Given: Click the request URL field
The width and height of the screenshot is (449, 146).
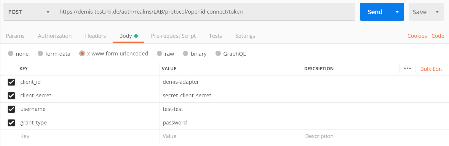Looking at the screenshot, I should coord(205,12).
